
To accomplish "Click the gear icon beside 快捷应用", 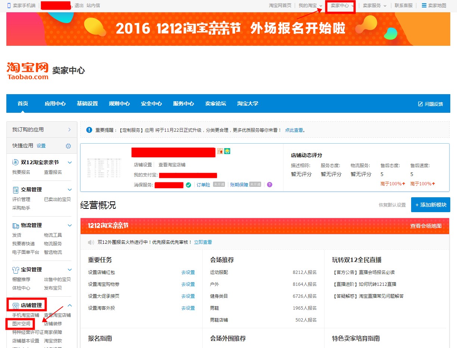I will [x=68, y=146].
